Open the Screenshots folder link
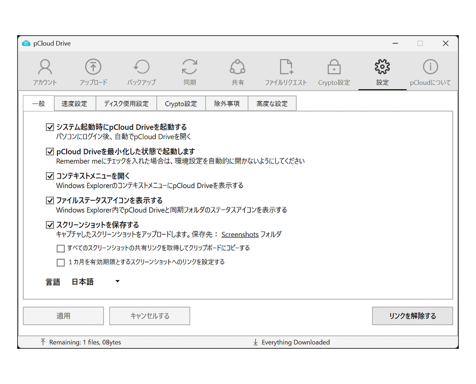This screenshot has width=476, height=384. pos(240,235)
